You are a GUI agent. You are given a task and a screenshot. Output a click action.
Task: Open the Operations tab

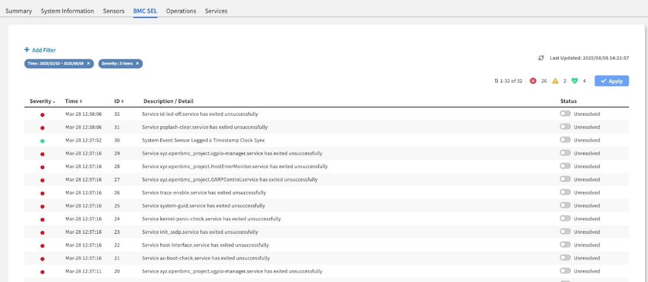pyautogui.click(x=181, y=11)
